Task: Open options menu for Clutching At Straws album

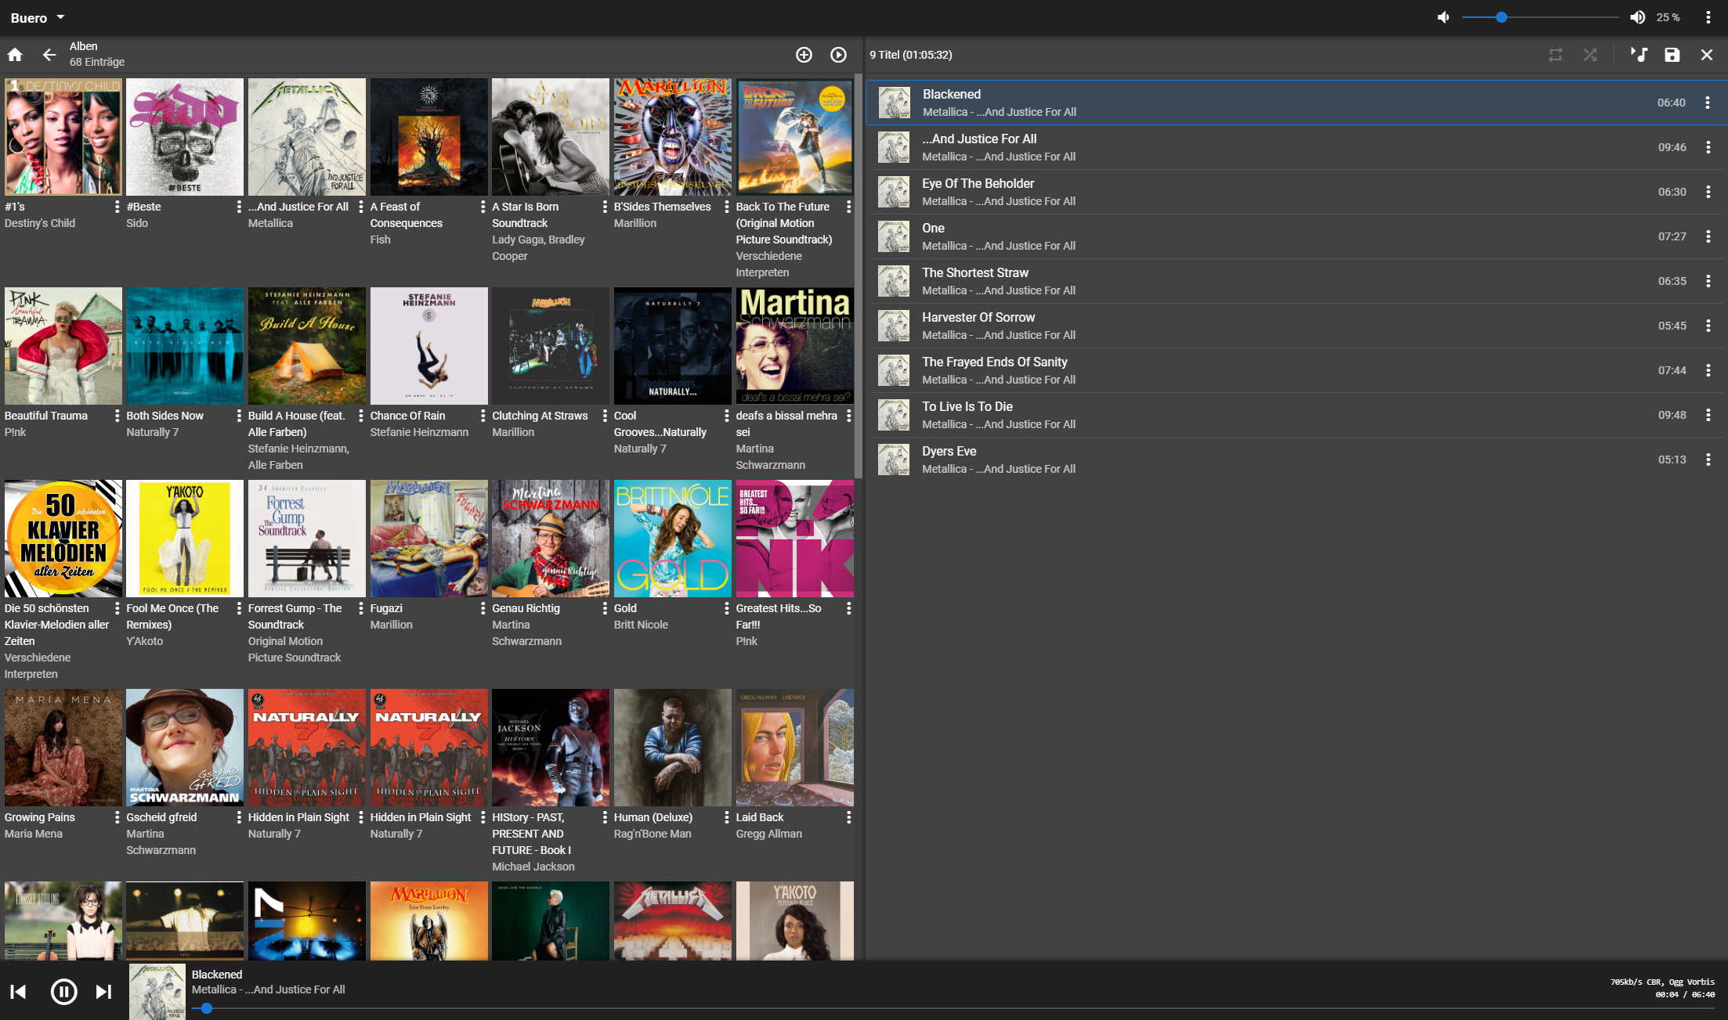Action: coord(605,416)
